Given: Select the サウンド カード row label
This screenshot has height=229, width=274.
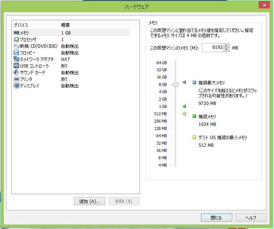Looking at the screenshot, I should [33, 73].
